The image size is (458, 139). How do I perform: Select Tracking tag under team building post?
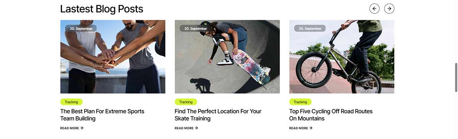pyautogui.click(x=71, y=102)
